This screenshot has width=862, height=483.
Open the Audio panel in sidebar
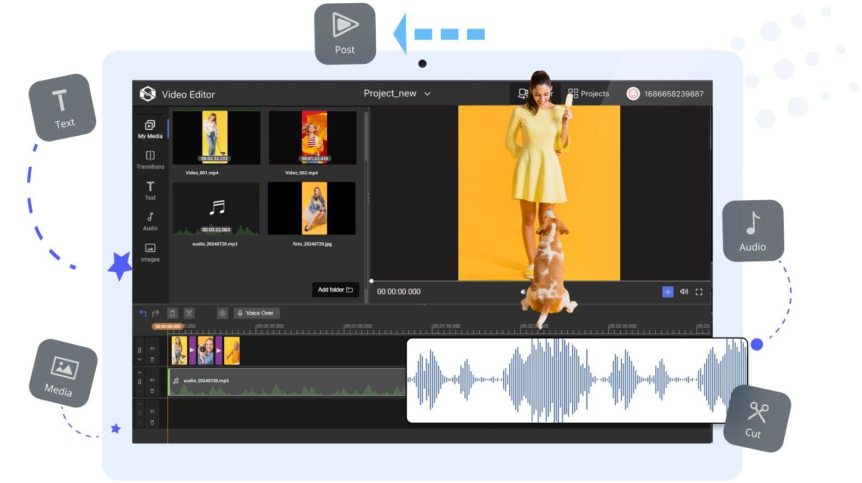[x=150, y=221]
